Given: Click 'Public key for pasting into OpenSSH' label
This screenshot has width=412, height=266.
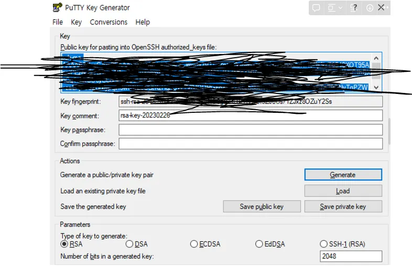Looking at the screenshot, I should [138, 47].
